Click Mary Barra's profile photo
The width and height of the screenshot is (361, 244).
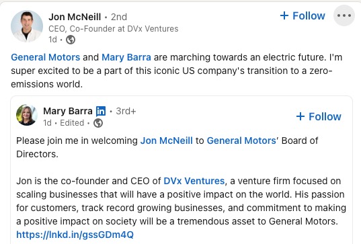[x=27, y=115]
